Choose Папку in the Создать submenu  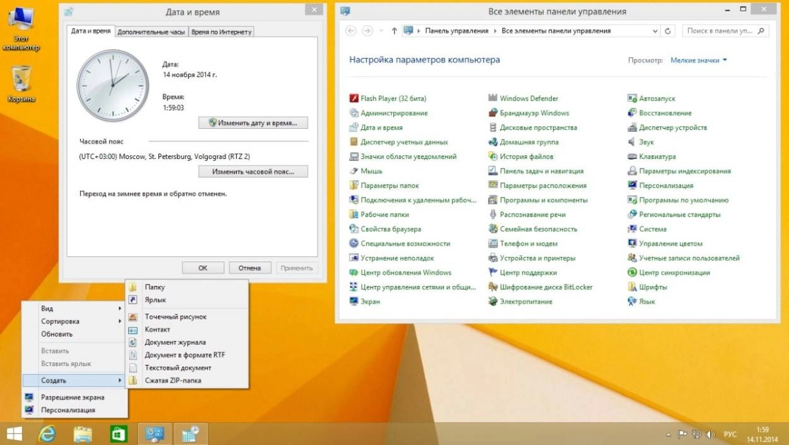[187, 287]
